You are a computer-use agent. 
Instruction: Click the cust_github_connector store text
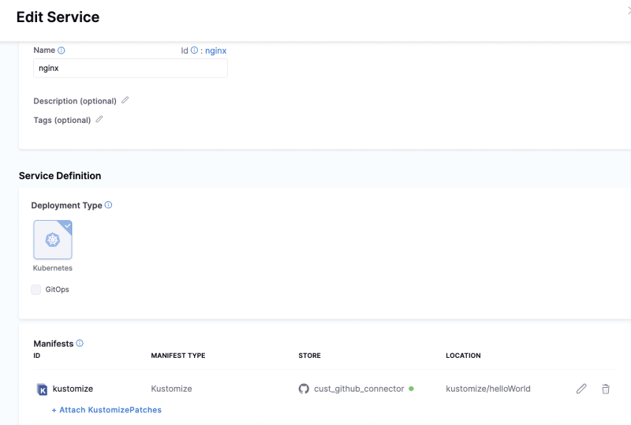tap(359, 389)
